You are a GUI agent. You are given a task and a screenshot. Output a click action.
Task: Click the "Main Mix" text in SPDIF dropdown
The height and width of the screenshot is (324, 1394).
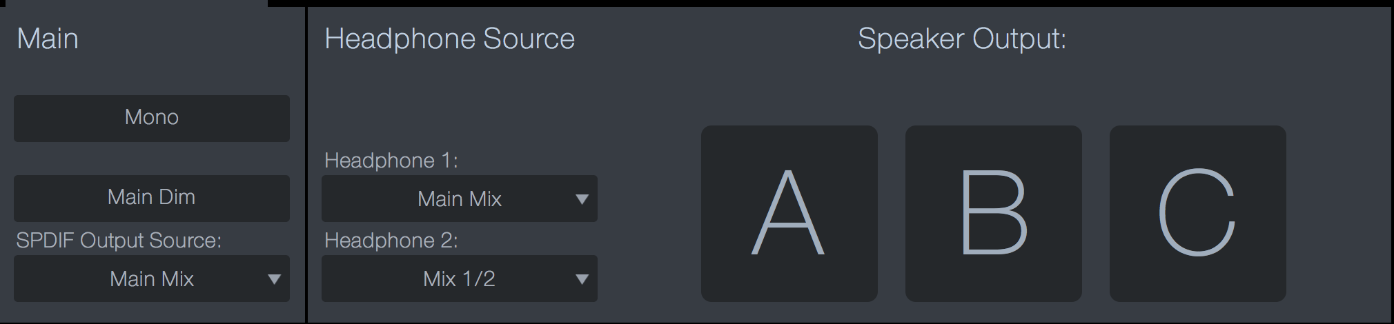point(152,279)
